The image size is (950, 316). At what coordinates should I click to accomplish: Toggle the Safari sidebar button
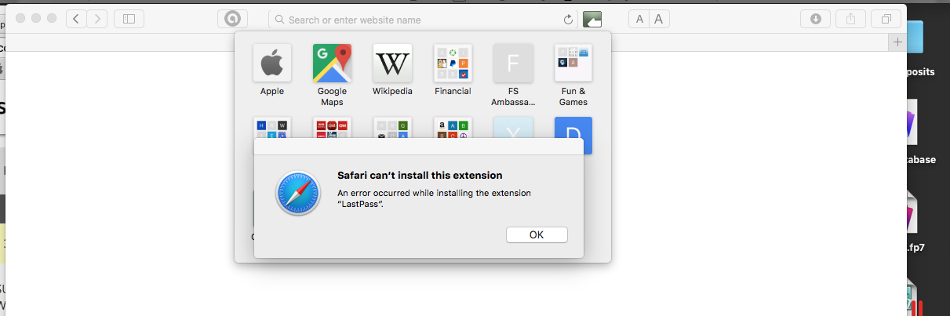[x=129, y=19]
